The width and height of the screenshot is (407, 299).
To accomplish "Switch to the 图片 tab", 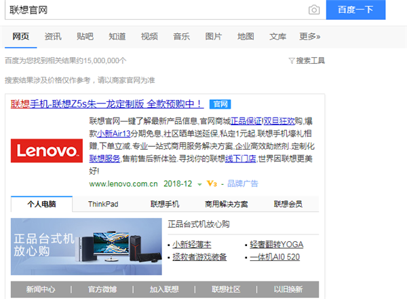I will 213,36.
